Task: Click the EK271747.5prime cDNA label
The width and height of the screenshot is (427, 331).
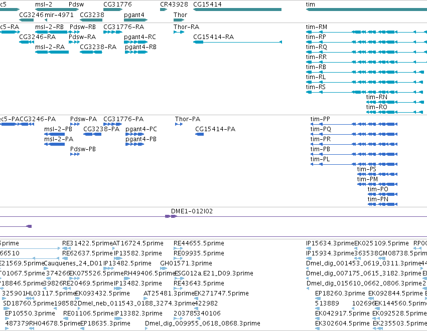Action: click(x=221, y=293)
